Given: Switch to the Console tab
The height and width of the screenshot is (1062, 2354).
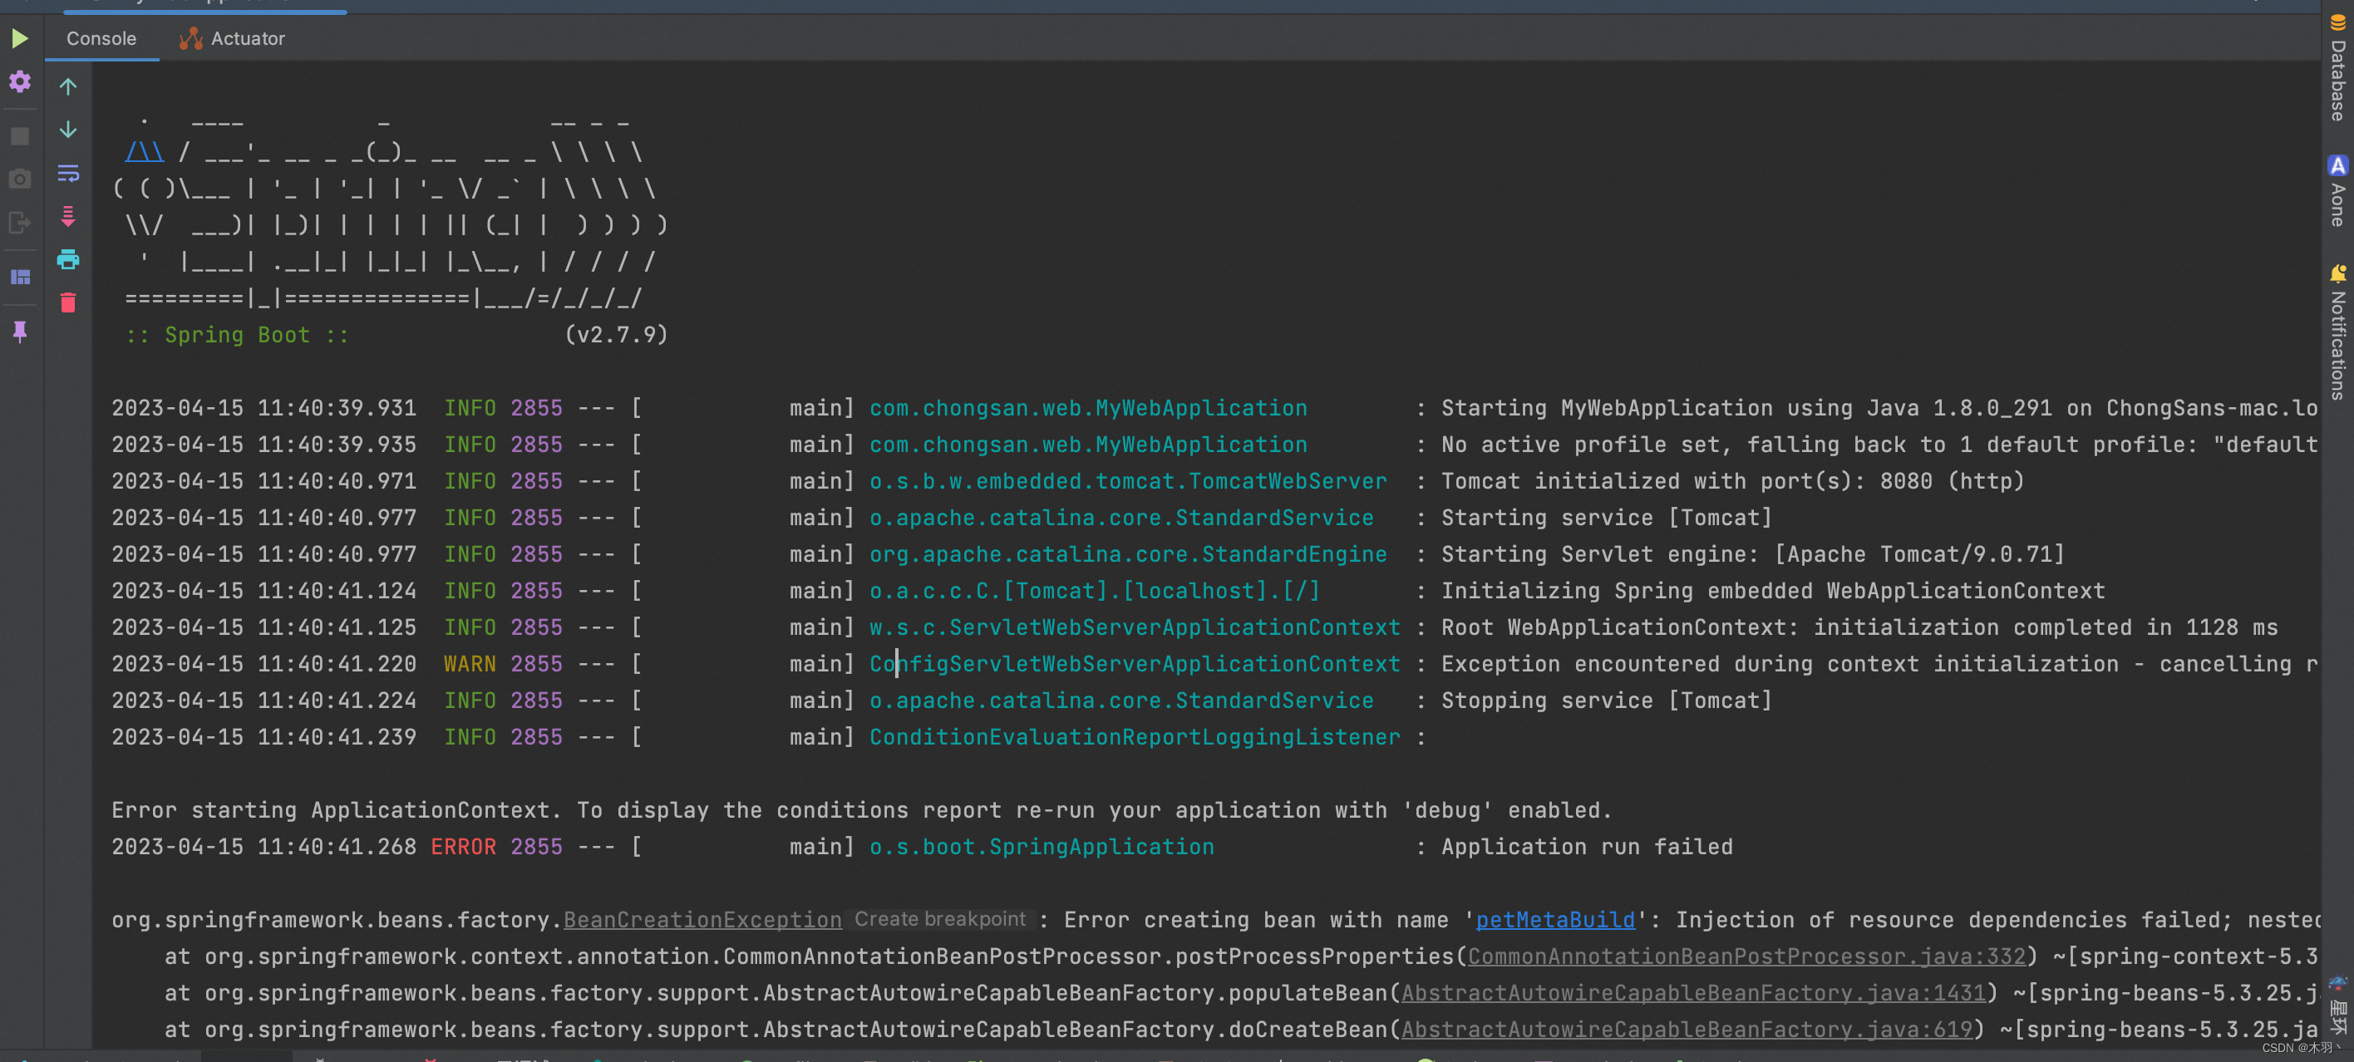Looking at the screenshot, I should click(101, 38).
